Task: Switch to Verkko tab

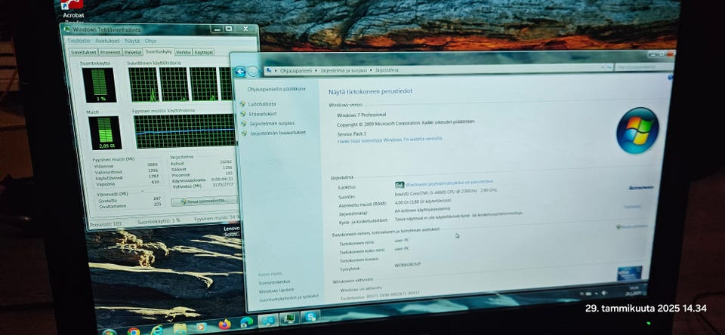Action: tap(184, 52)
